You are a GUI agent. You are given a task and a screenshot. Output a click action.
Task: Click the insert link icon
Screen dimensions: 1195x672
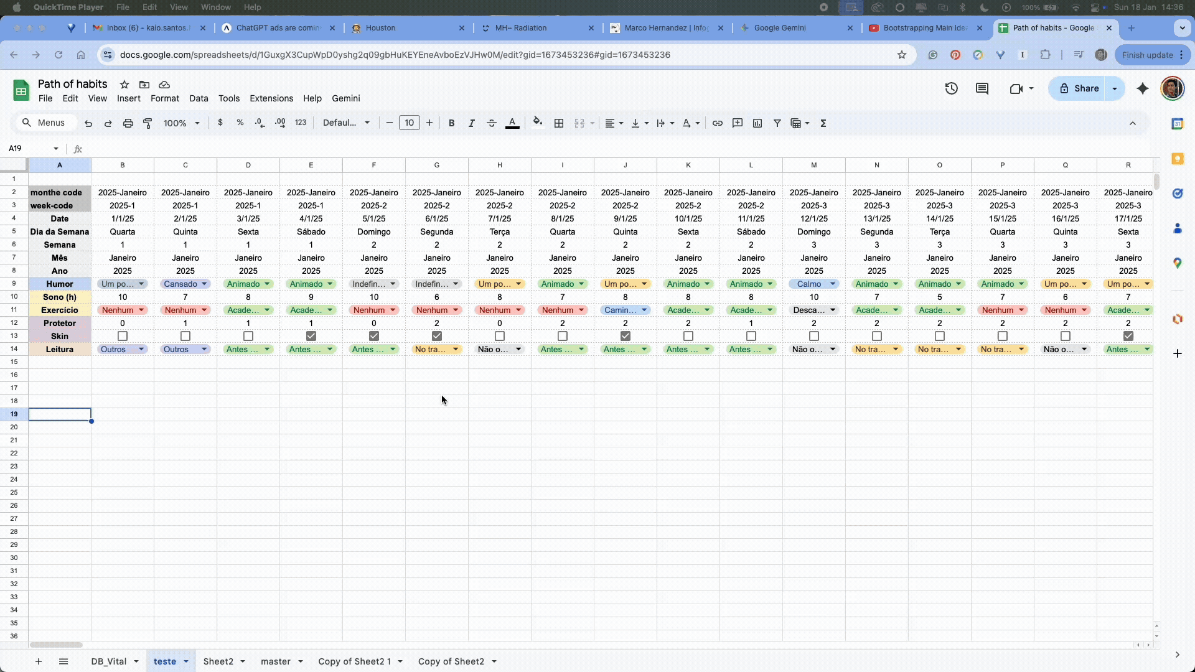coord(717,123)
